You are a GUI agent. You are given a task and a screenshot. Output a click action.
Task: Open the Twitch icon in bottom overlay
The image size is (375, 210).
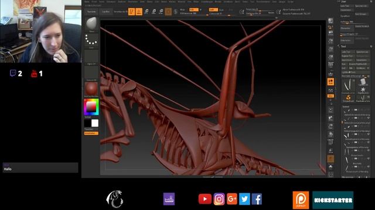[169, 199]
